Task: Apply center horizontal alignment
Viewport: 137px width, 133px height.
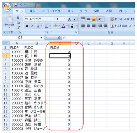Action: [88, 26]
